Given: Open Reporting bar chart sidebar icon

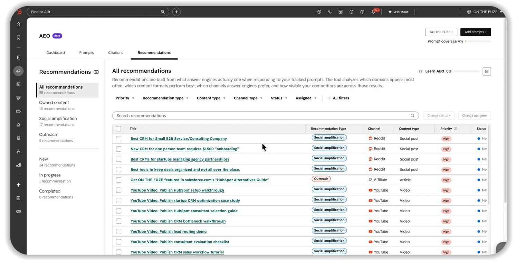Looking at the screenshot, I should coord(19,165).
